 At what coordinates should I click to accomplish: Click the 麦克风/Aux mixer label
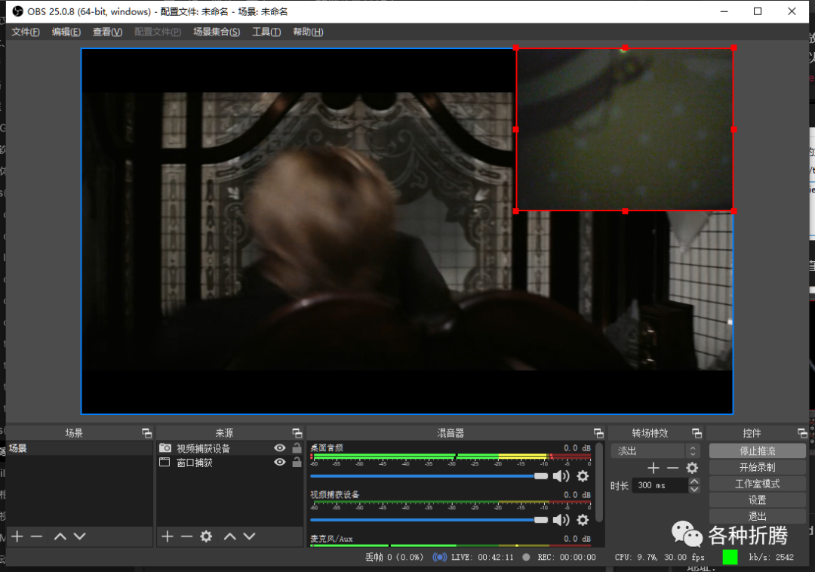coord(331,539)
